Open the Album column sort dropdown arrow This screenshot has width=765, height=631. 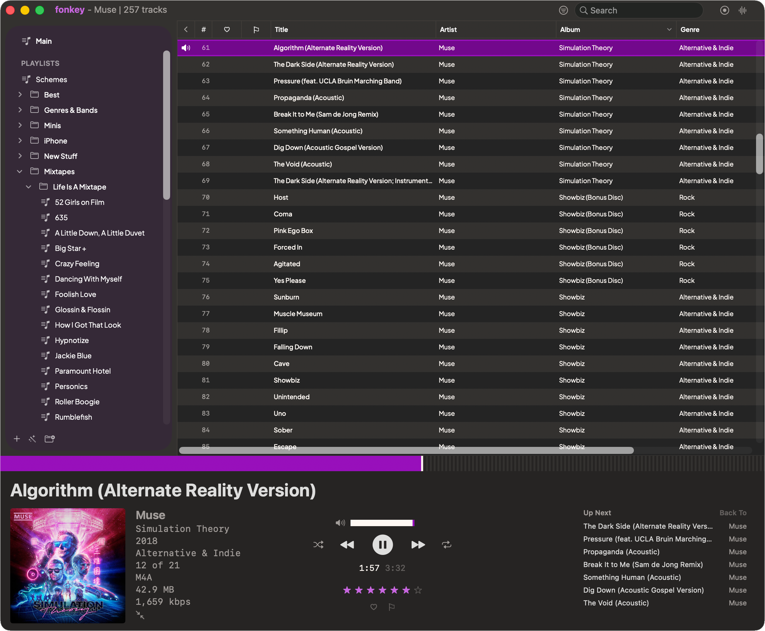(x=669, y=29)
